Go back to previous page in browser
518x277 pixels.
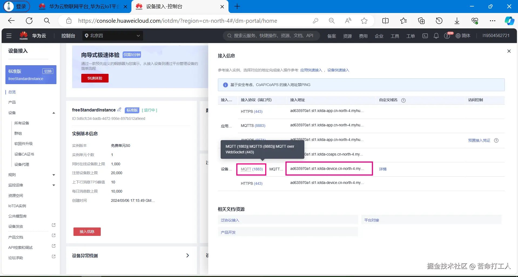[x=11, y=21]
